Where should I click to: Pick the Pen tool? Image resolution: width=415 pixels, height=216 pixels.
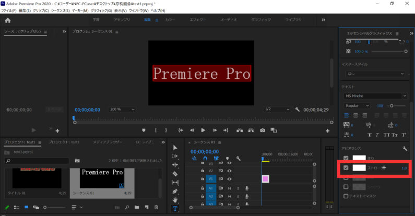coord(175,191)
